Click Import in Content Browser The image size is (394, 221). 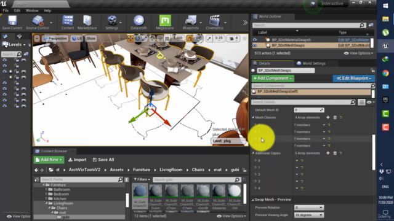click(x=78, y=160)
